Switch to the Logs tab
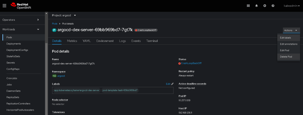This screenshot has width=303, height=115. click(123, 41)
